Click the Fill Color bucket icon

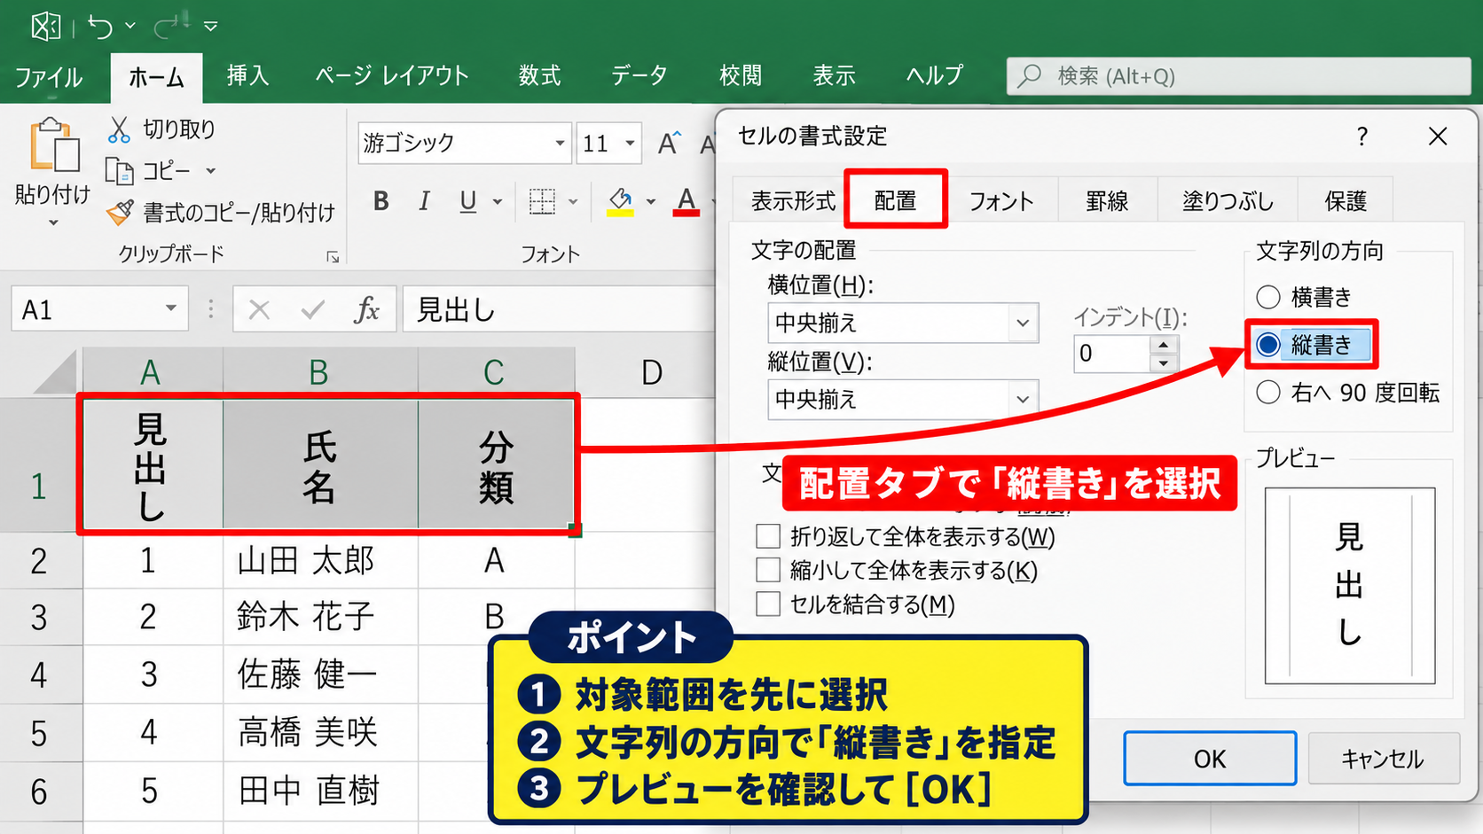click(621, 202)
